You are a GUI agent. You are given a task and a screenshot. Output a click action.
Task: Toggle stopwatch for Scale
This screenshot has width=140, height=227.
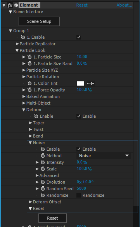(43, 169)
